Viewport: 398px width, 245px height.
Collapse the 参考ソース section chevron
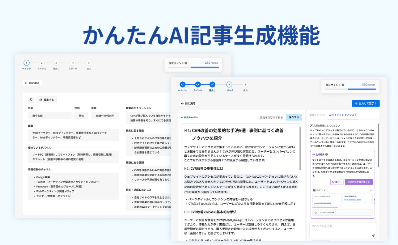point(371,190)
